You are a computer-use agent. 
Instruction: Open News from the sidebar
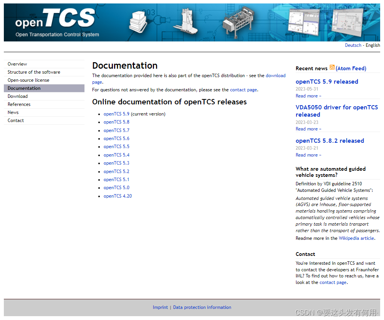pyautogui.click(x=44, y=112)
